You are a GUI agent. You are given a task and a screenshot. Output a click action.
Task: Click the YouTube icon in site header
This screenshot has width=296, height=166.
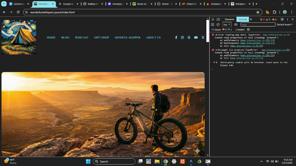click(x=196, y=37)
